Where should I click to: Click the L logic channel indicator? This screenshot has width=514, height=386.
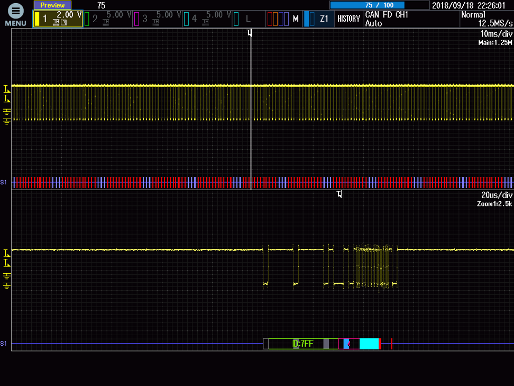[247, 19]
